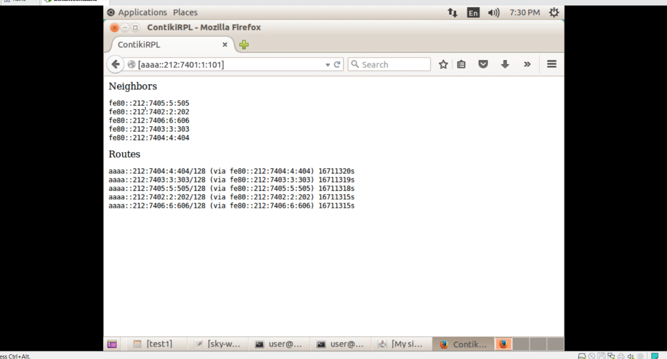Click the En keyboard layout indicator

[473, 13]
